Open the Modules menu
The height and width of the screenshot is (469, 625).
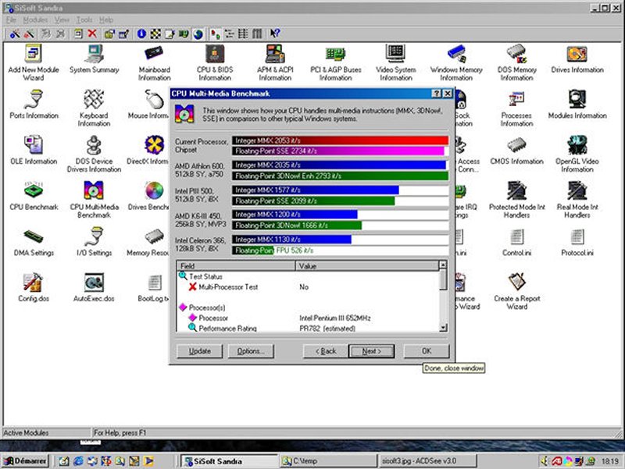[x=35, y=20]
